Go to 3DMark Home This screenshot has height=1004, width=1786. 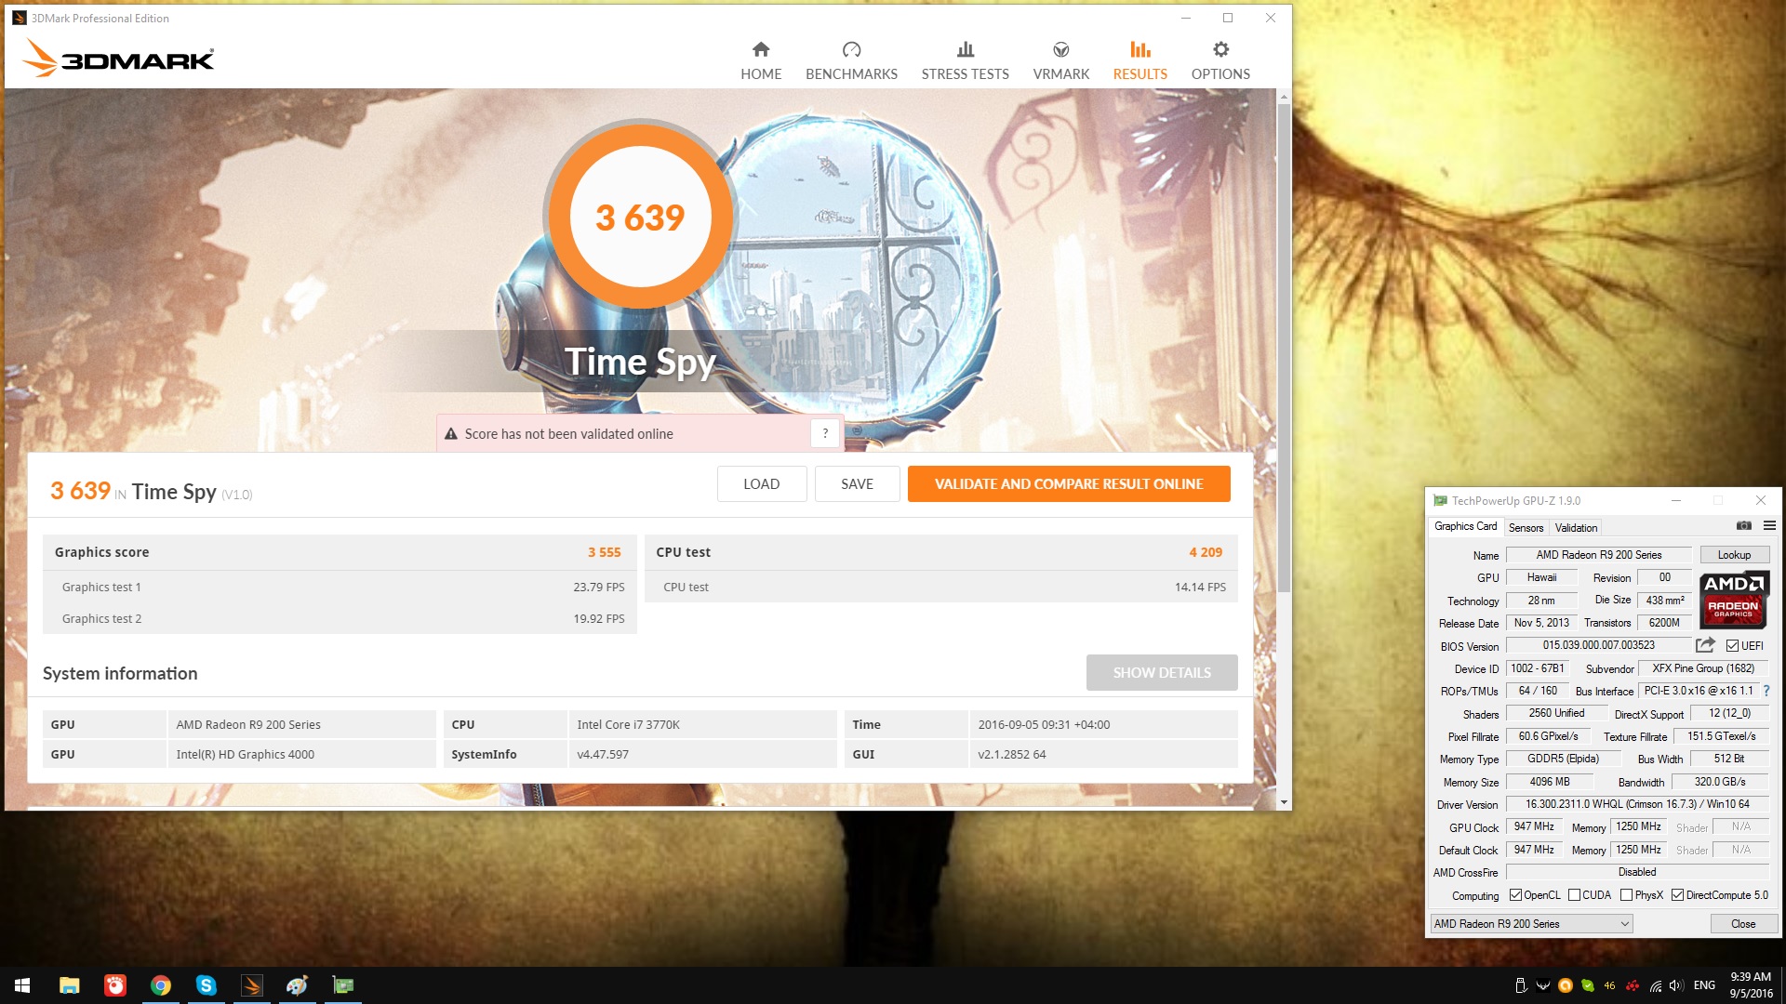pos(760,60)
